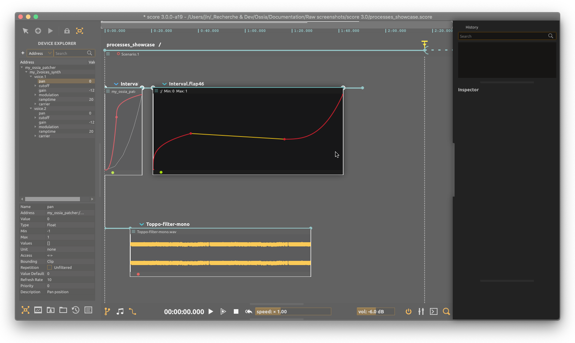This screenshot has width=575, height=343.
Task: Open the user library folder icon
Action: click(x=51, y=310)
